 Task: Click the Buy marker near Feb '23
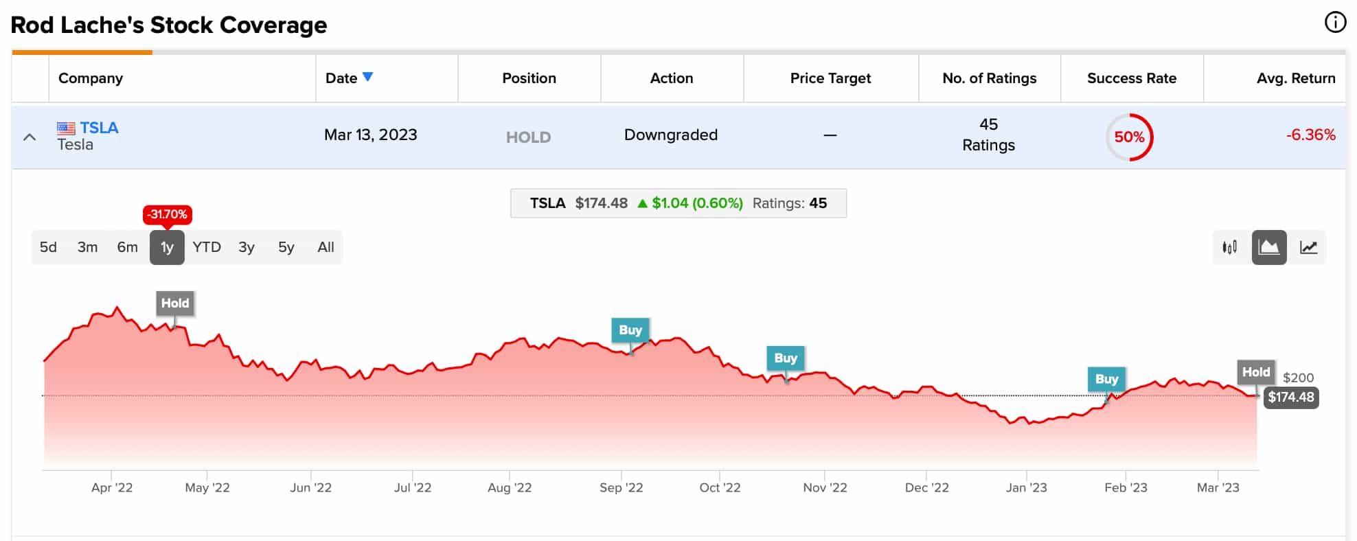click(x=1106, y=379)
